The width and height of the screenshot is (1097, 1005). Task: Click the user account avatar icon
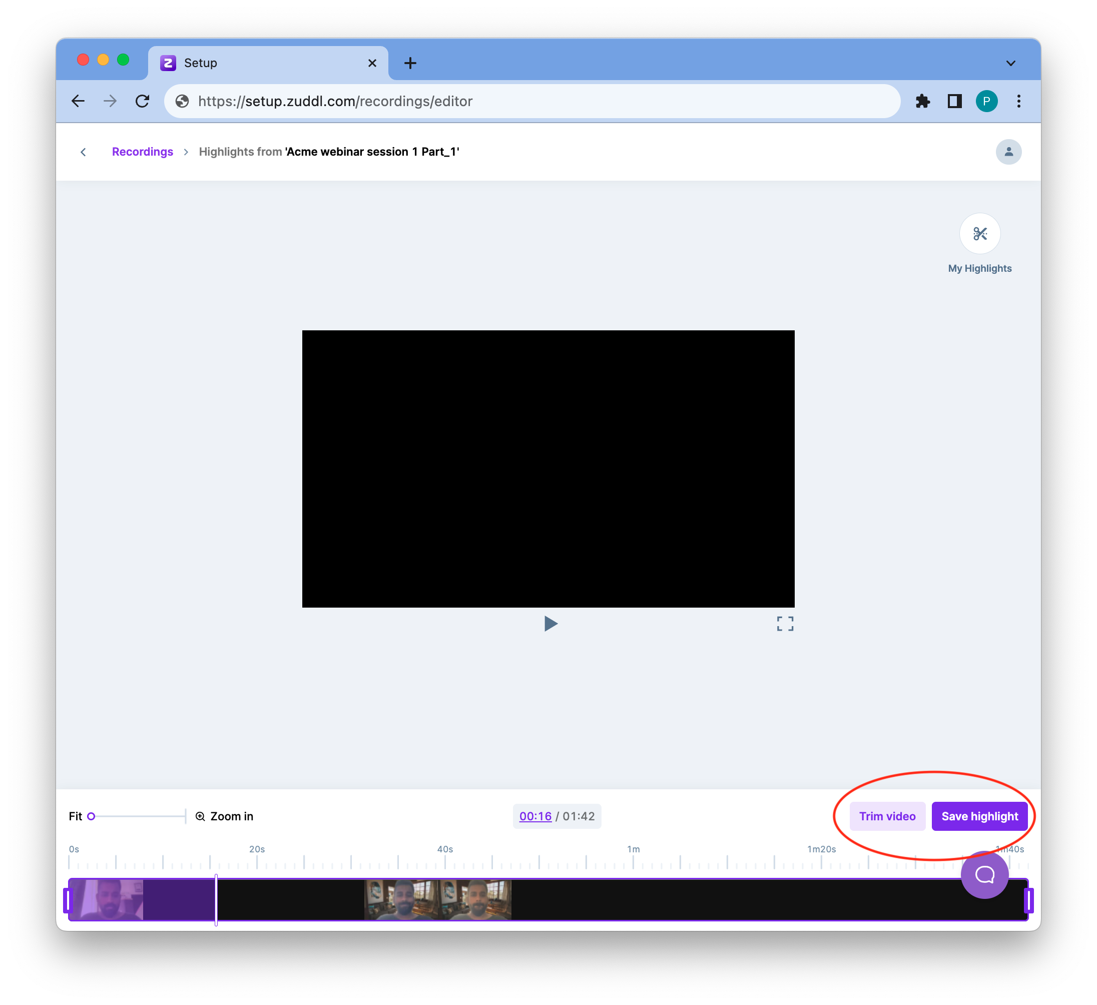pos(1008,152)
